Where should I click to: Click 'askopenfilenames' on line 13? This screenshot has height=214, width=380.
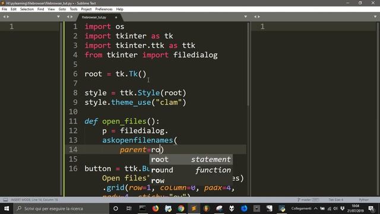click(x=137, y=140)
